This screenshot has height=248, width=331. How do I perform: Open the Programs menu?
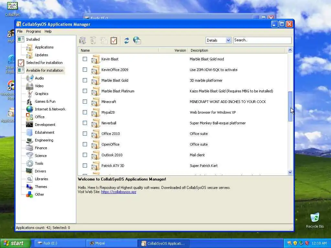[x=34, y=31]
